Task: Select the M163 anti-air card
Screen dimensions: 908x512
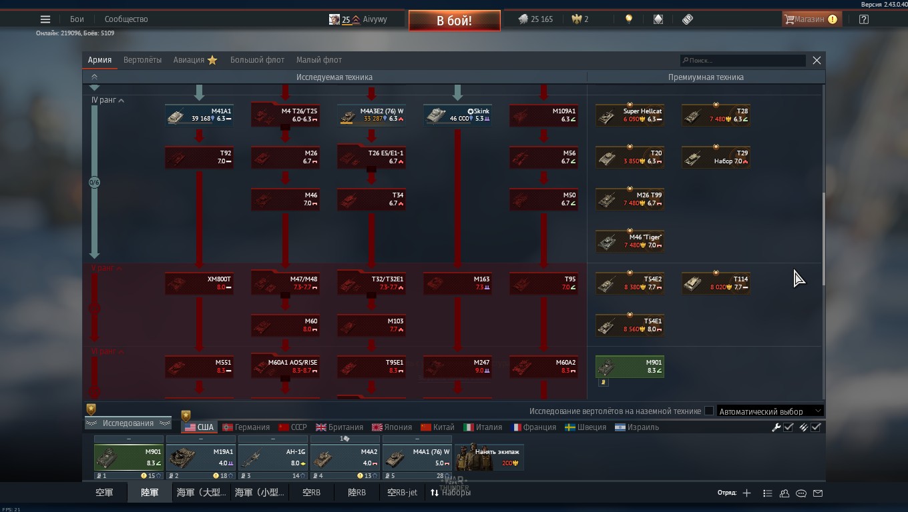Action: coord(457,283)
